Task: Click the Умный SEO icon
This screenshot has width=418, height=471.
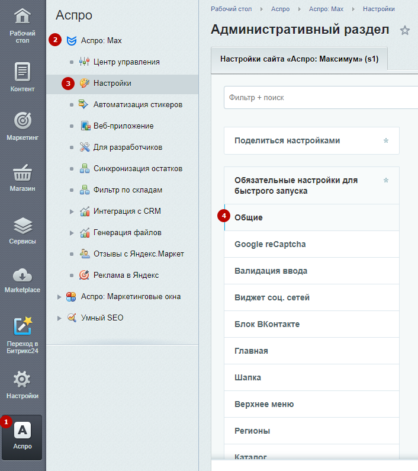Action: pos(72,318)
